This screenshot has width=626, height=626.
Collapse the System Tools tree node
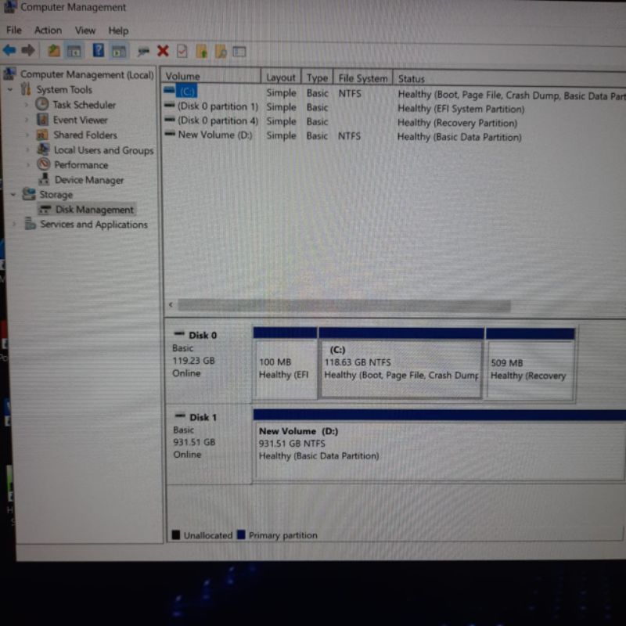coord(10,90)
